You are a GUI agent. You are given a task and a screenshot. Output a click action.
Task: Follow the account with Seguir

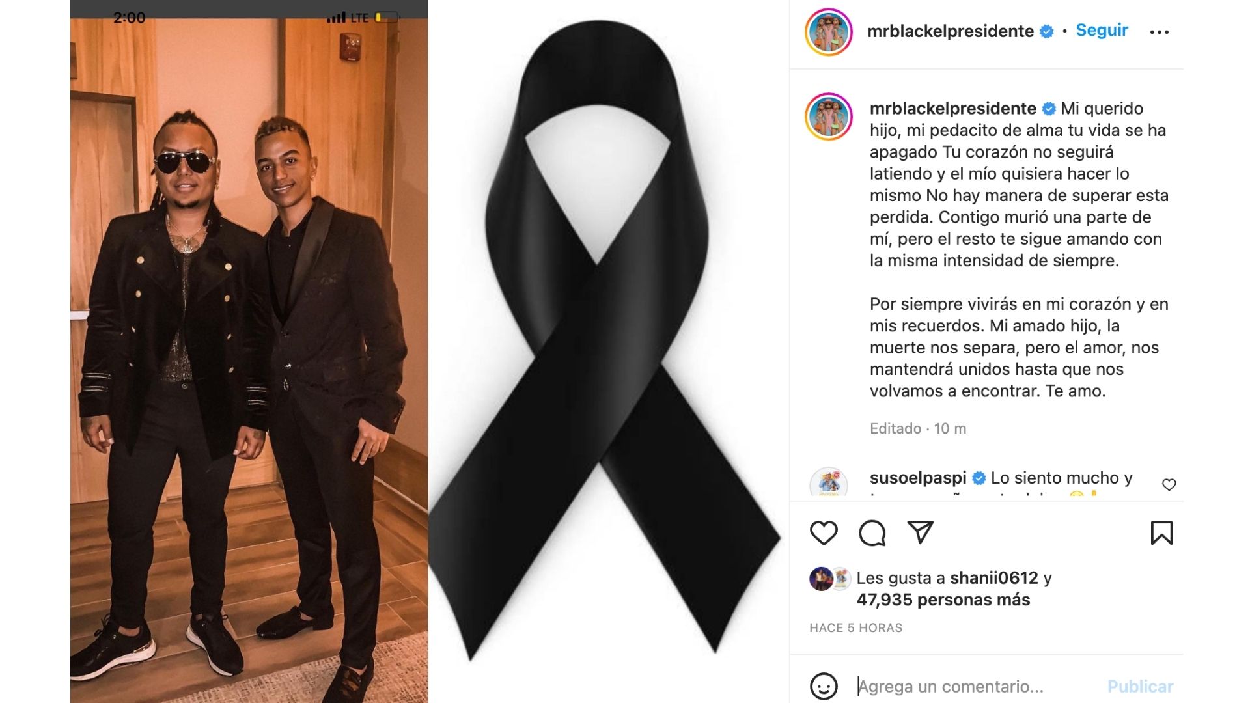click(x=1102, y=31)
